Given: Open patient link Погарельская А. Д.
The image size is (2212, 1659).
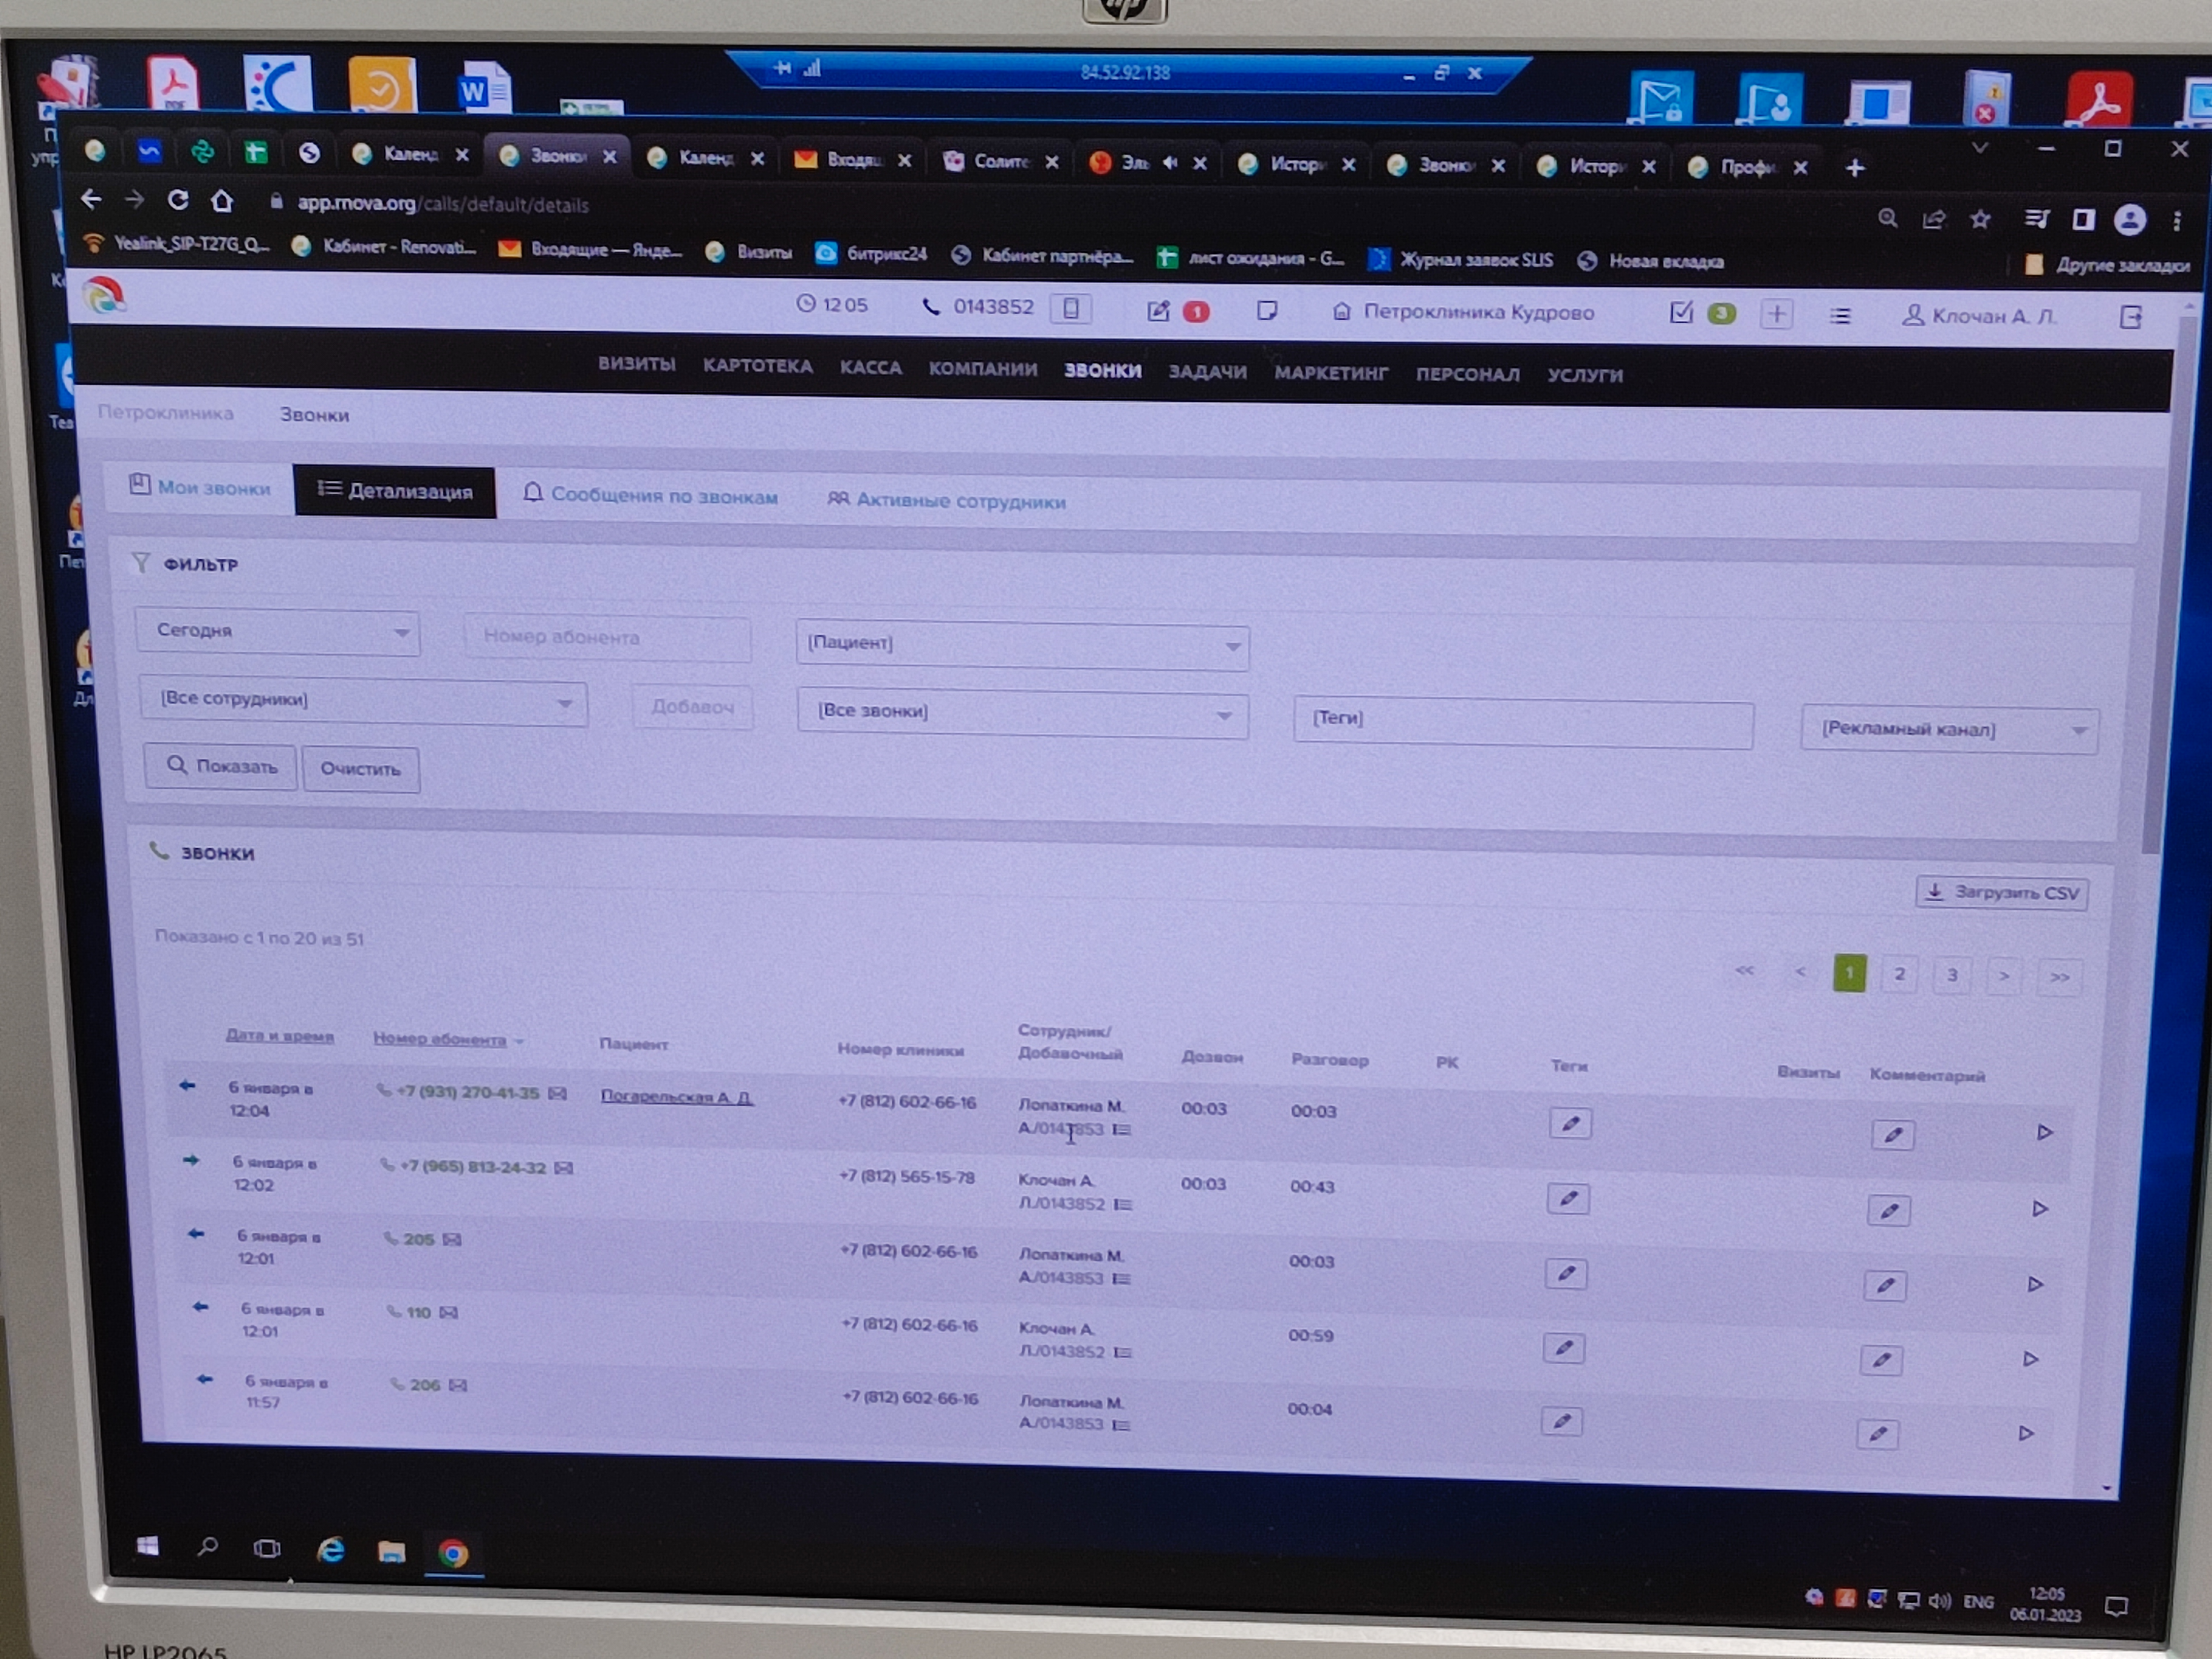Looking at the screenshot, I should click(676, 1097).
